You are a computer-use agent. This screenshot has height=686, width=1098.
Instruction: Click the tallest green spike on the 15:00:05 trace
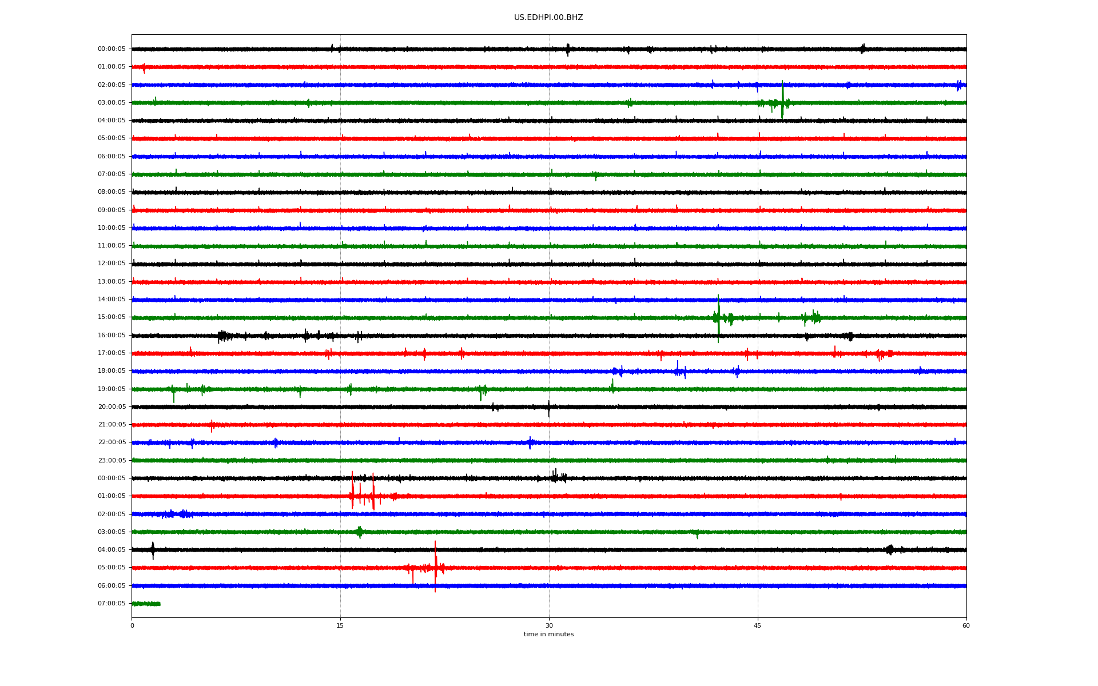(718, 318)
